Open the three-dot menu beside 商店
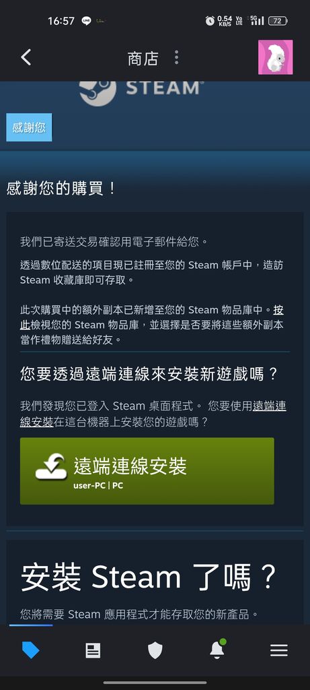Image resolution: width=310 pixels, height=690 pixels. click(176, 58)
